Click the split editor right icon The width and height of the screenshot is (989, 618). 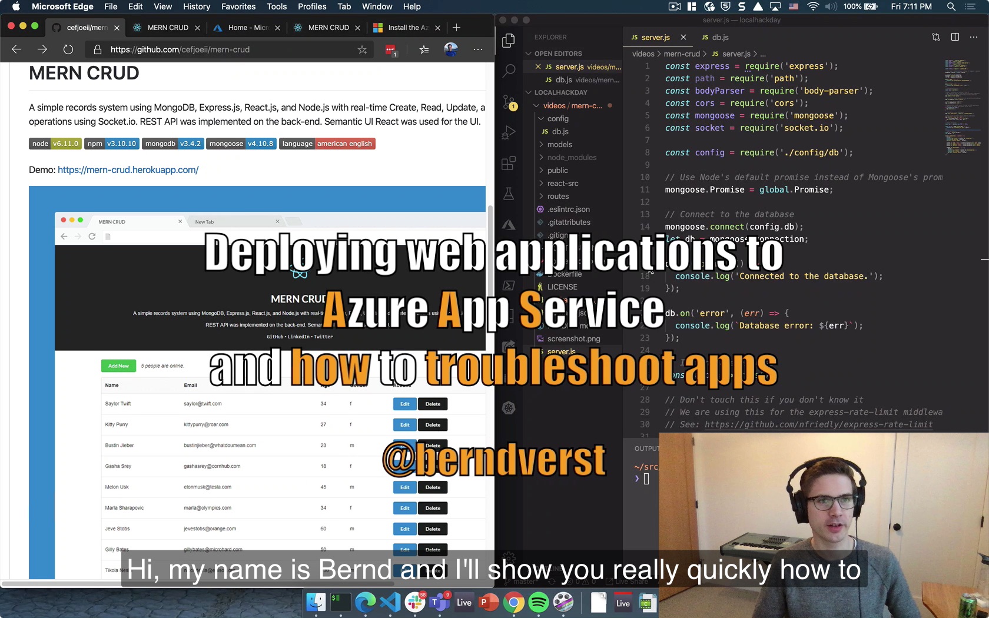coord(955,37)
